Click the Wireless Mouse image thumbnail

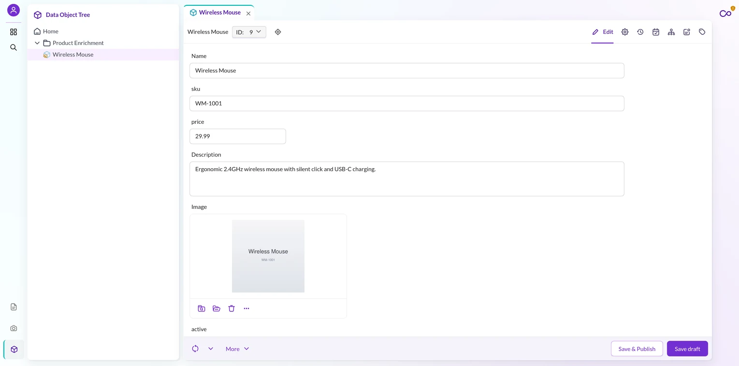[268, 256]
